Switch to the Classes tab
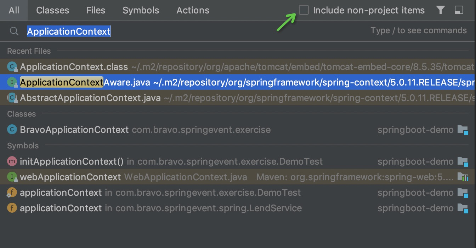476x248 pixels. (52, 10)
